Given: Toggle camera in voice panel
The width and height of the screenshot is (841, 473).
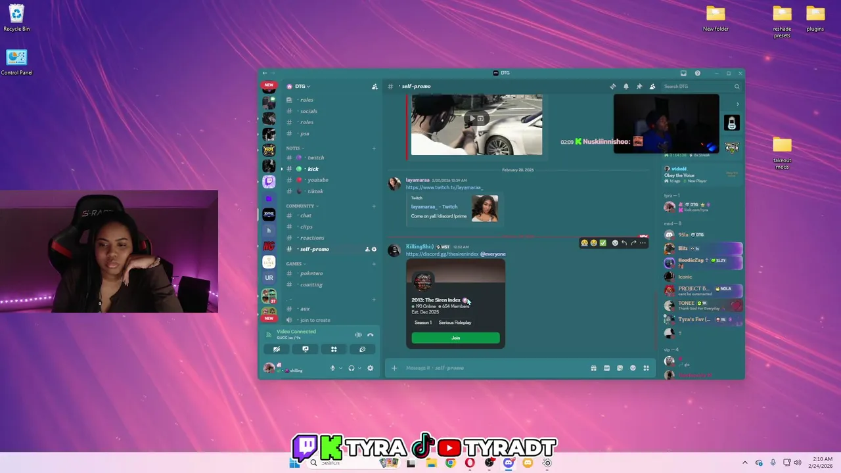Looking at the screenshot, I should (277, 349).
